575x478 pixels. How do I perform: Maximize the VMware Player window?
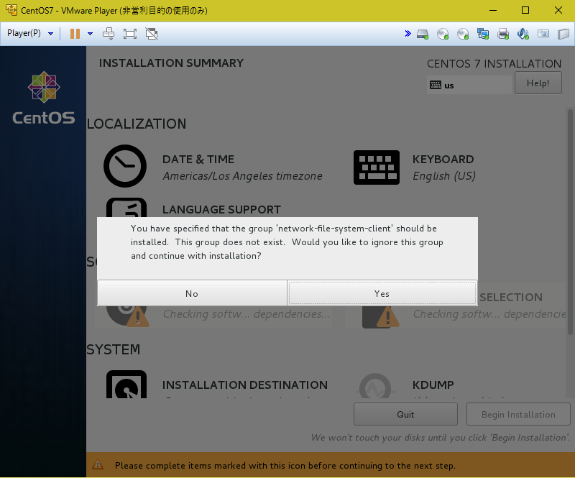525,10
